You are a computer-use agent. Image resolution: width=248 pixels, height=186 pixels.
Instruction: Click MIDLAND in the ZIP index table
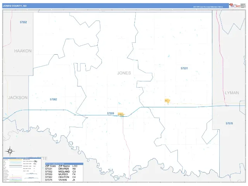coord(64,172)
